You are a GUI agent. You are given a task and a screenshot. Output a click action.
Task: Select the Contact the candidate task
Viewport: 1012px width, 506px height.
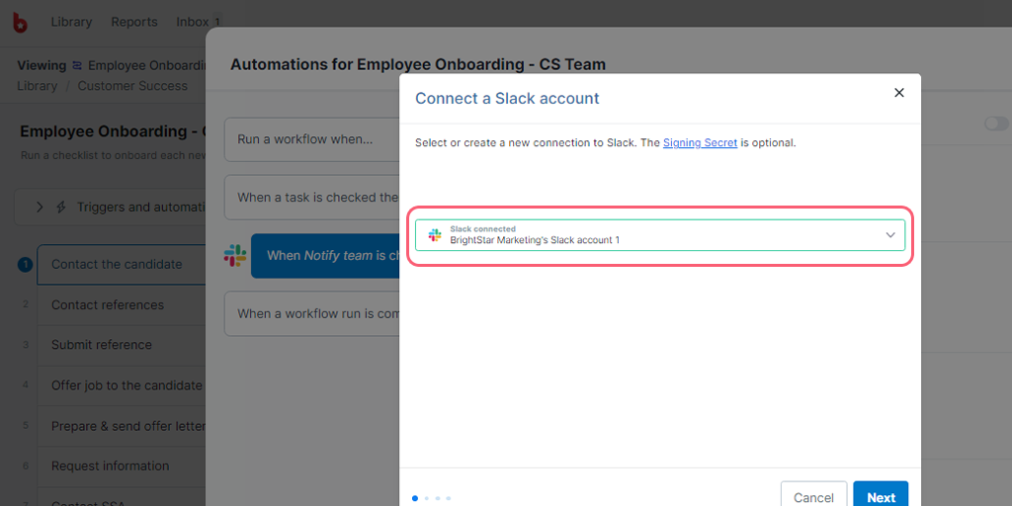tap(122, 265)
